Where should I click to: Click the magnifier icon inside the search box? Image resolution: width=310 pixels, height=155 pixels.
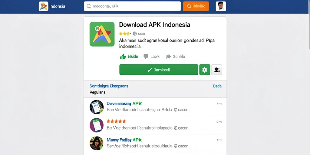[x=89, y=6]
